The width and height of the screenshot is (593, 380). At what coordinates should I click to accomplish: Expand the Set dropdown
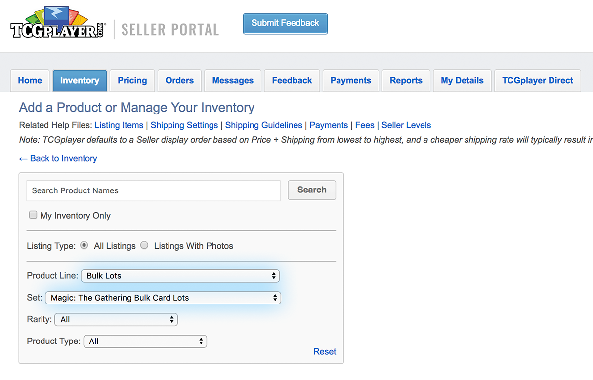click(x=163, y=298)
